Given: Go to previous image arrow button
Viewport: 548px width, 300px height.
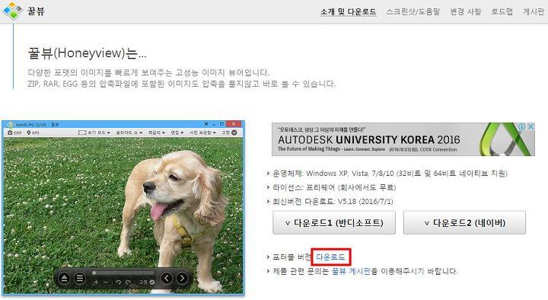Looking at the screenshot, I should [x=167, y=279].
